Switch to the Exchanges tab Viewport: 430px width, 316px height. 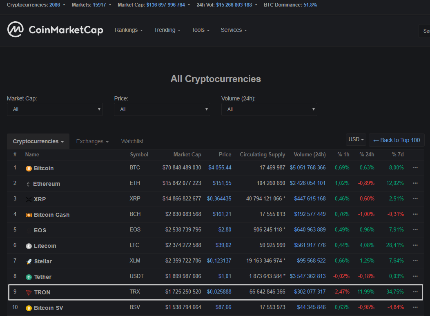[x=90, y=141]
